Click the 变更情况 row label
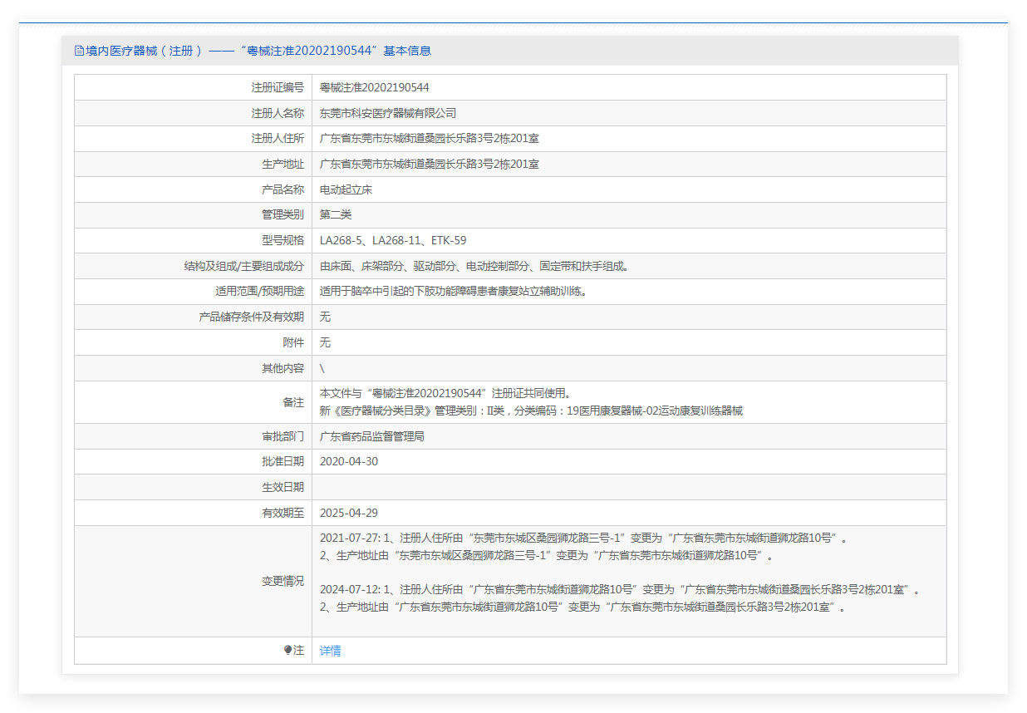The image size is (1027, 713). pyautogui.click(x=283, y=581)
